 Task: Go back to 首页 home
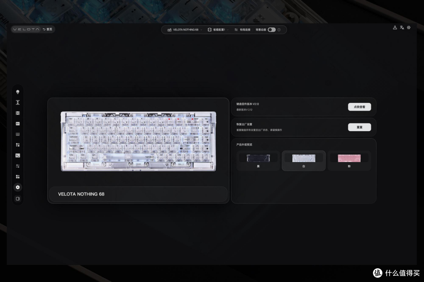point(48,29)
